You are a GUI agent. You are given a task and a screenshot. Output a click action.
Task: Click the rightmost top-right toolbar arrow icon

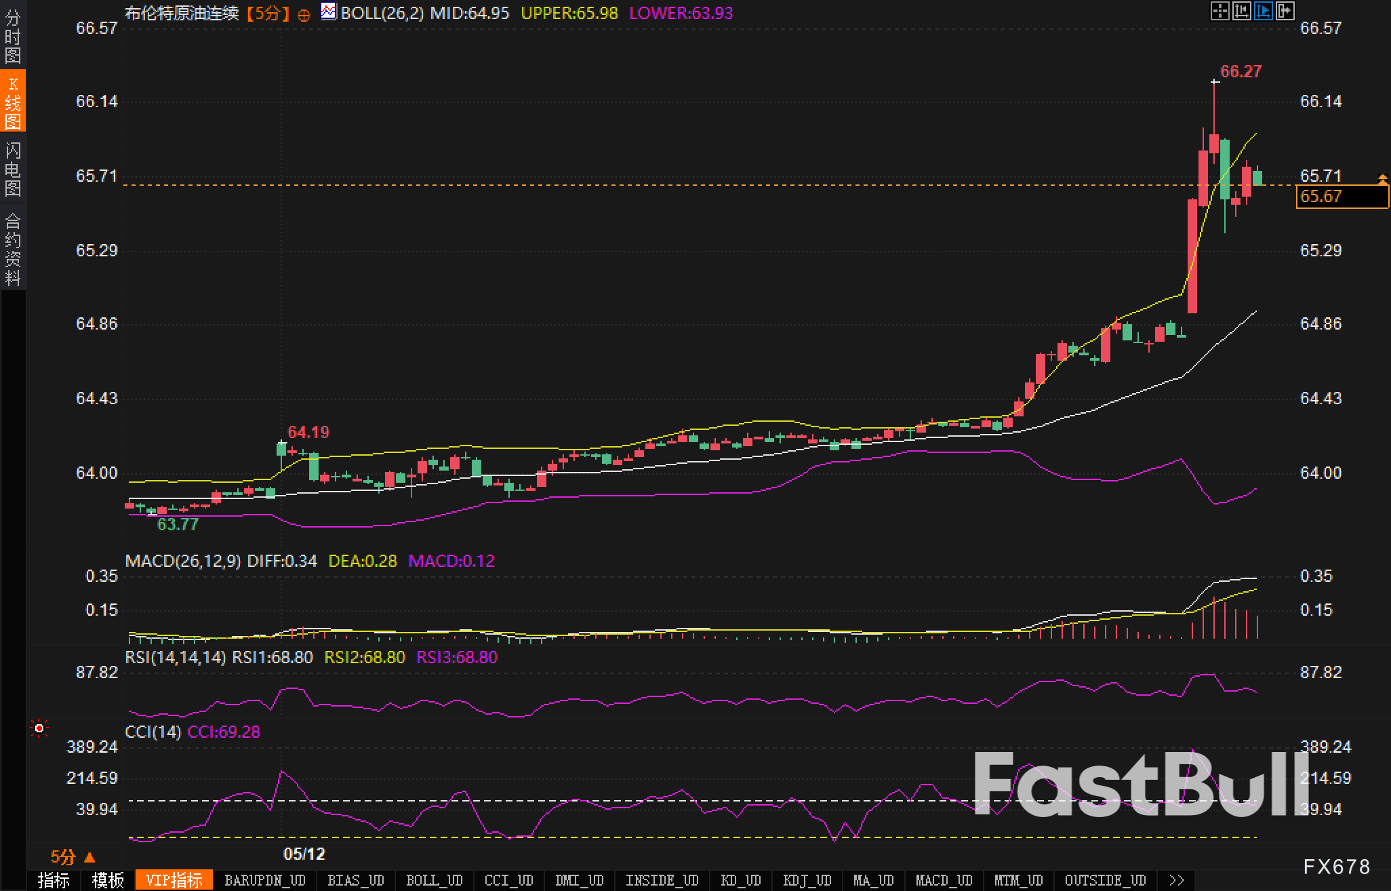pyautogui.click(x=1285, y=11)
